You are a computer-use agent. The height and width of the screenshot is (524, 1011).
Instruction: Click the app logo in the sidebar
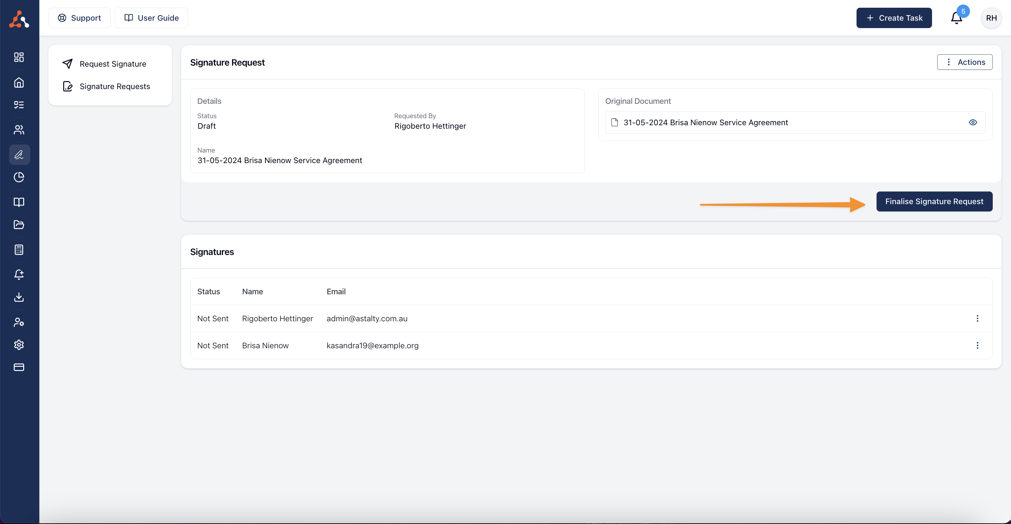tap(19, 19)
